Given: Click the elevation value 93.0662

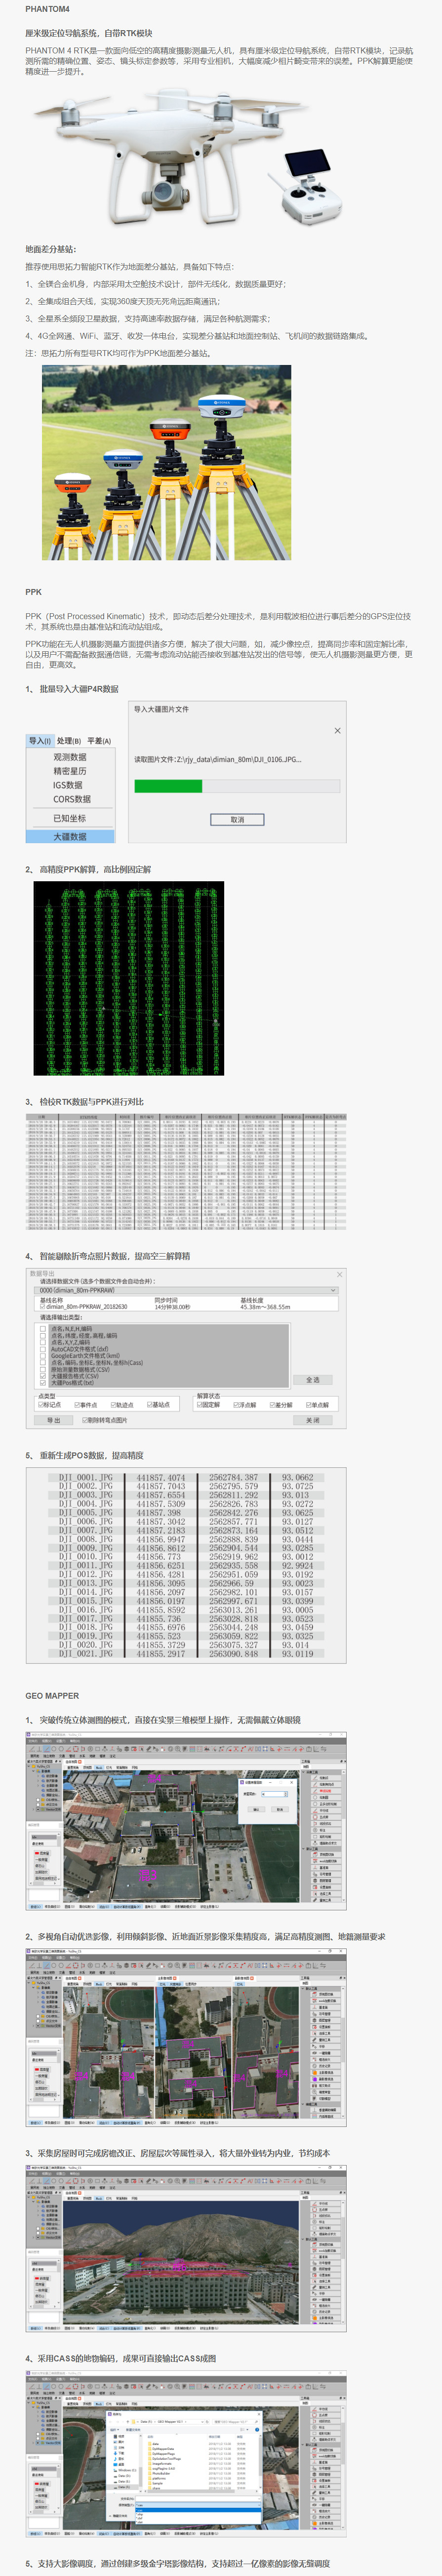Looking at the screenshot, I should (x=297, y=1477).
